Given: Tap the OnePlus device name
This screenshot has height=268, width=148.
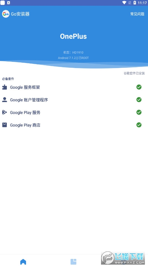Looking at the screenshot, I should click(73, 36).
